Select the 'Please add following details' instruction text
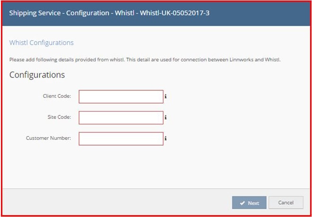 click(145, 60)
